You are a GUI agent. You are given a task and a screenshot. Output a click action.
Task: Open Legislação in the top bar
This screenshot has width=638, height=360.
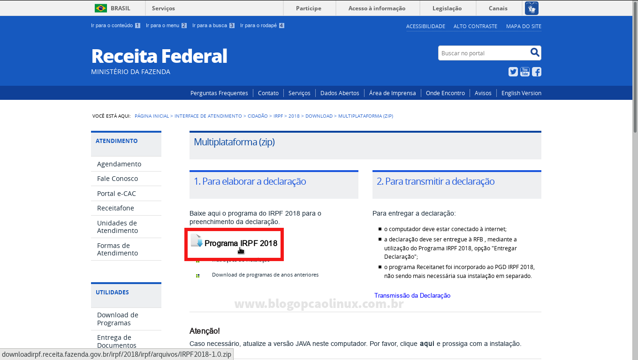447,8
